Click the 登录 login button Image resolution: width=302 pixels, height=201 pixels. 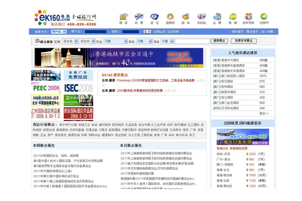147,31
